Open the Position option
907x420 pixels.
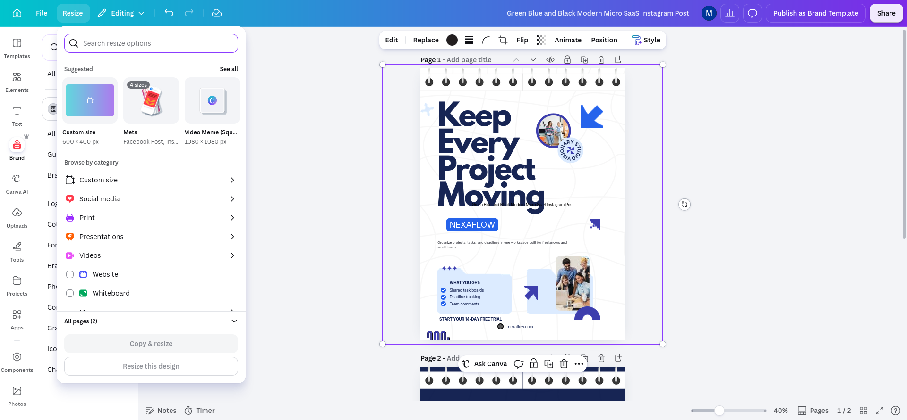tap(604, 40)
